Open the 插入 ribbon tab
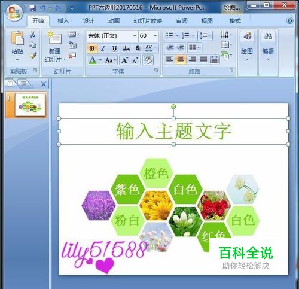The height and width of the screenshot is (289, 299). (63, 21)
